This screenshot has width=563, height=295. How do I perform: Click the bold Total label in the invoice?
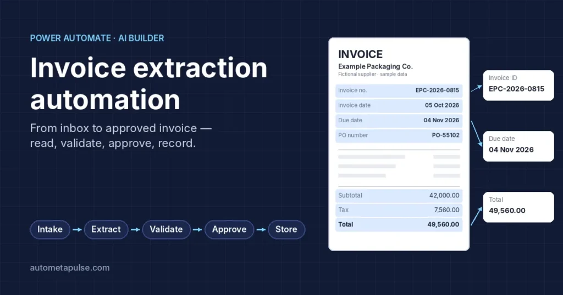345,224
